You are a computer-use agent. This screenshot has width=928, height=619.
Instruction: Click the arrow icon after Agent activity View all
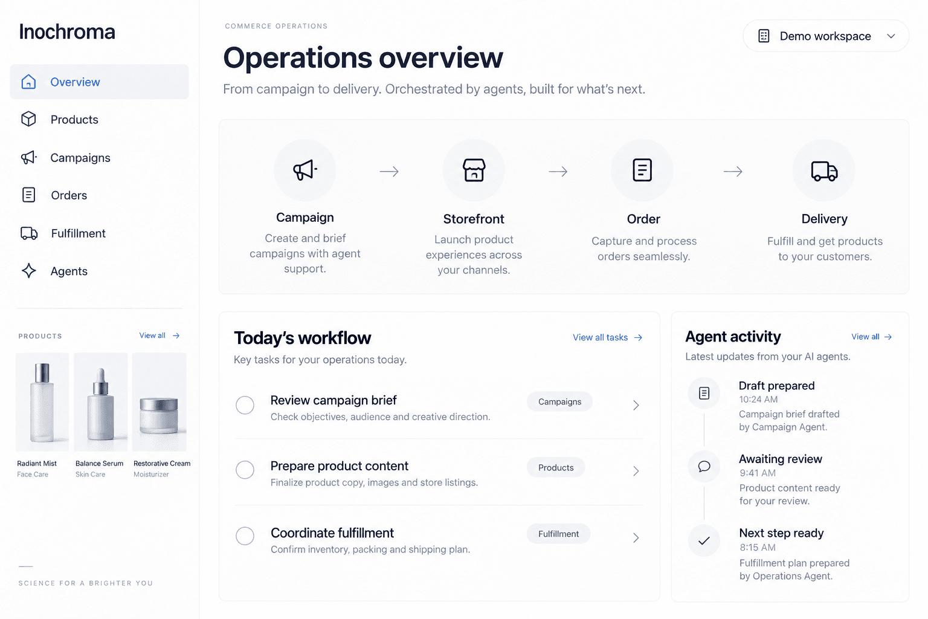coord(888,337)
